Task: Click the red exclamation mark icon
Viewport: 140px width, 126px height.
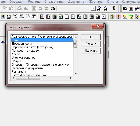Action: [x=119, y=17]
